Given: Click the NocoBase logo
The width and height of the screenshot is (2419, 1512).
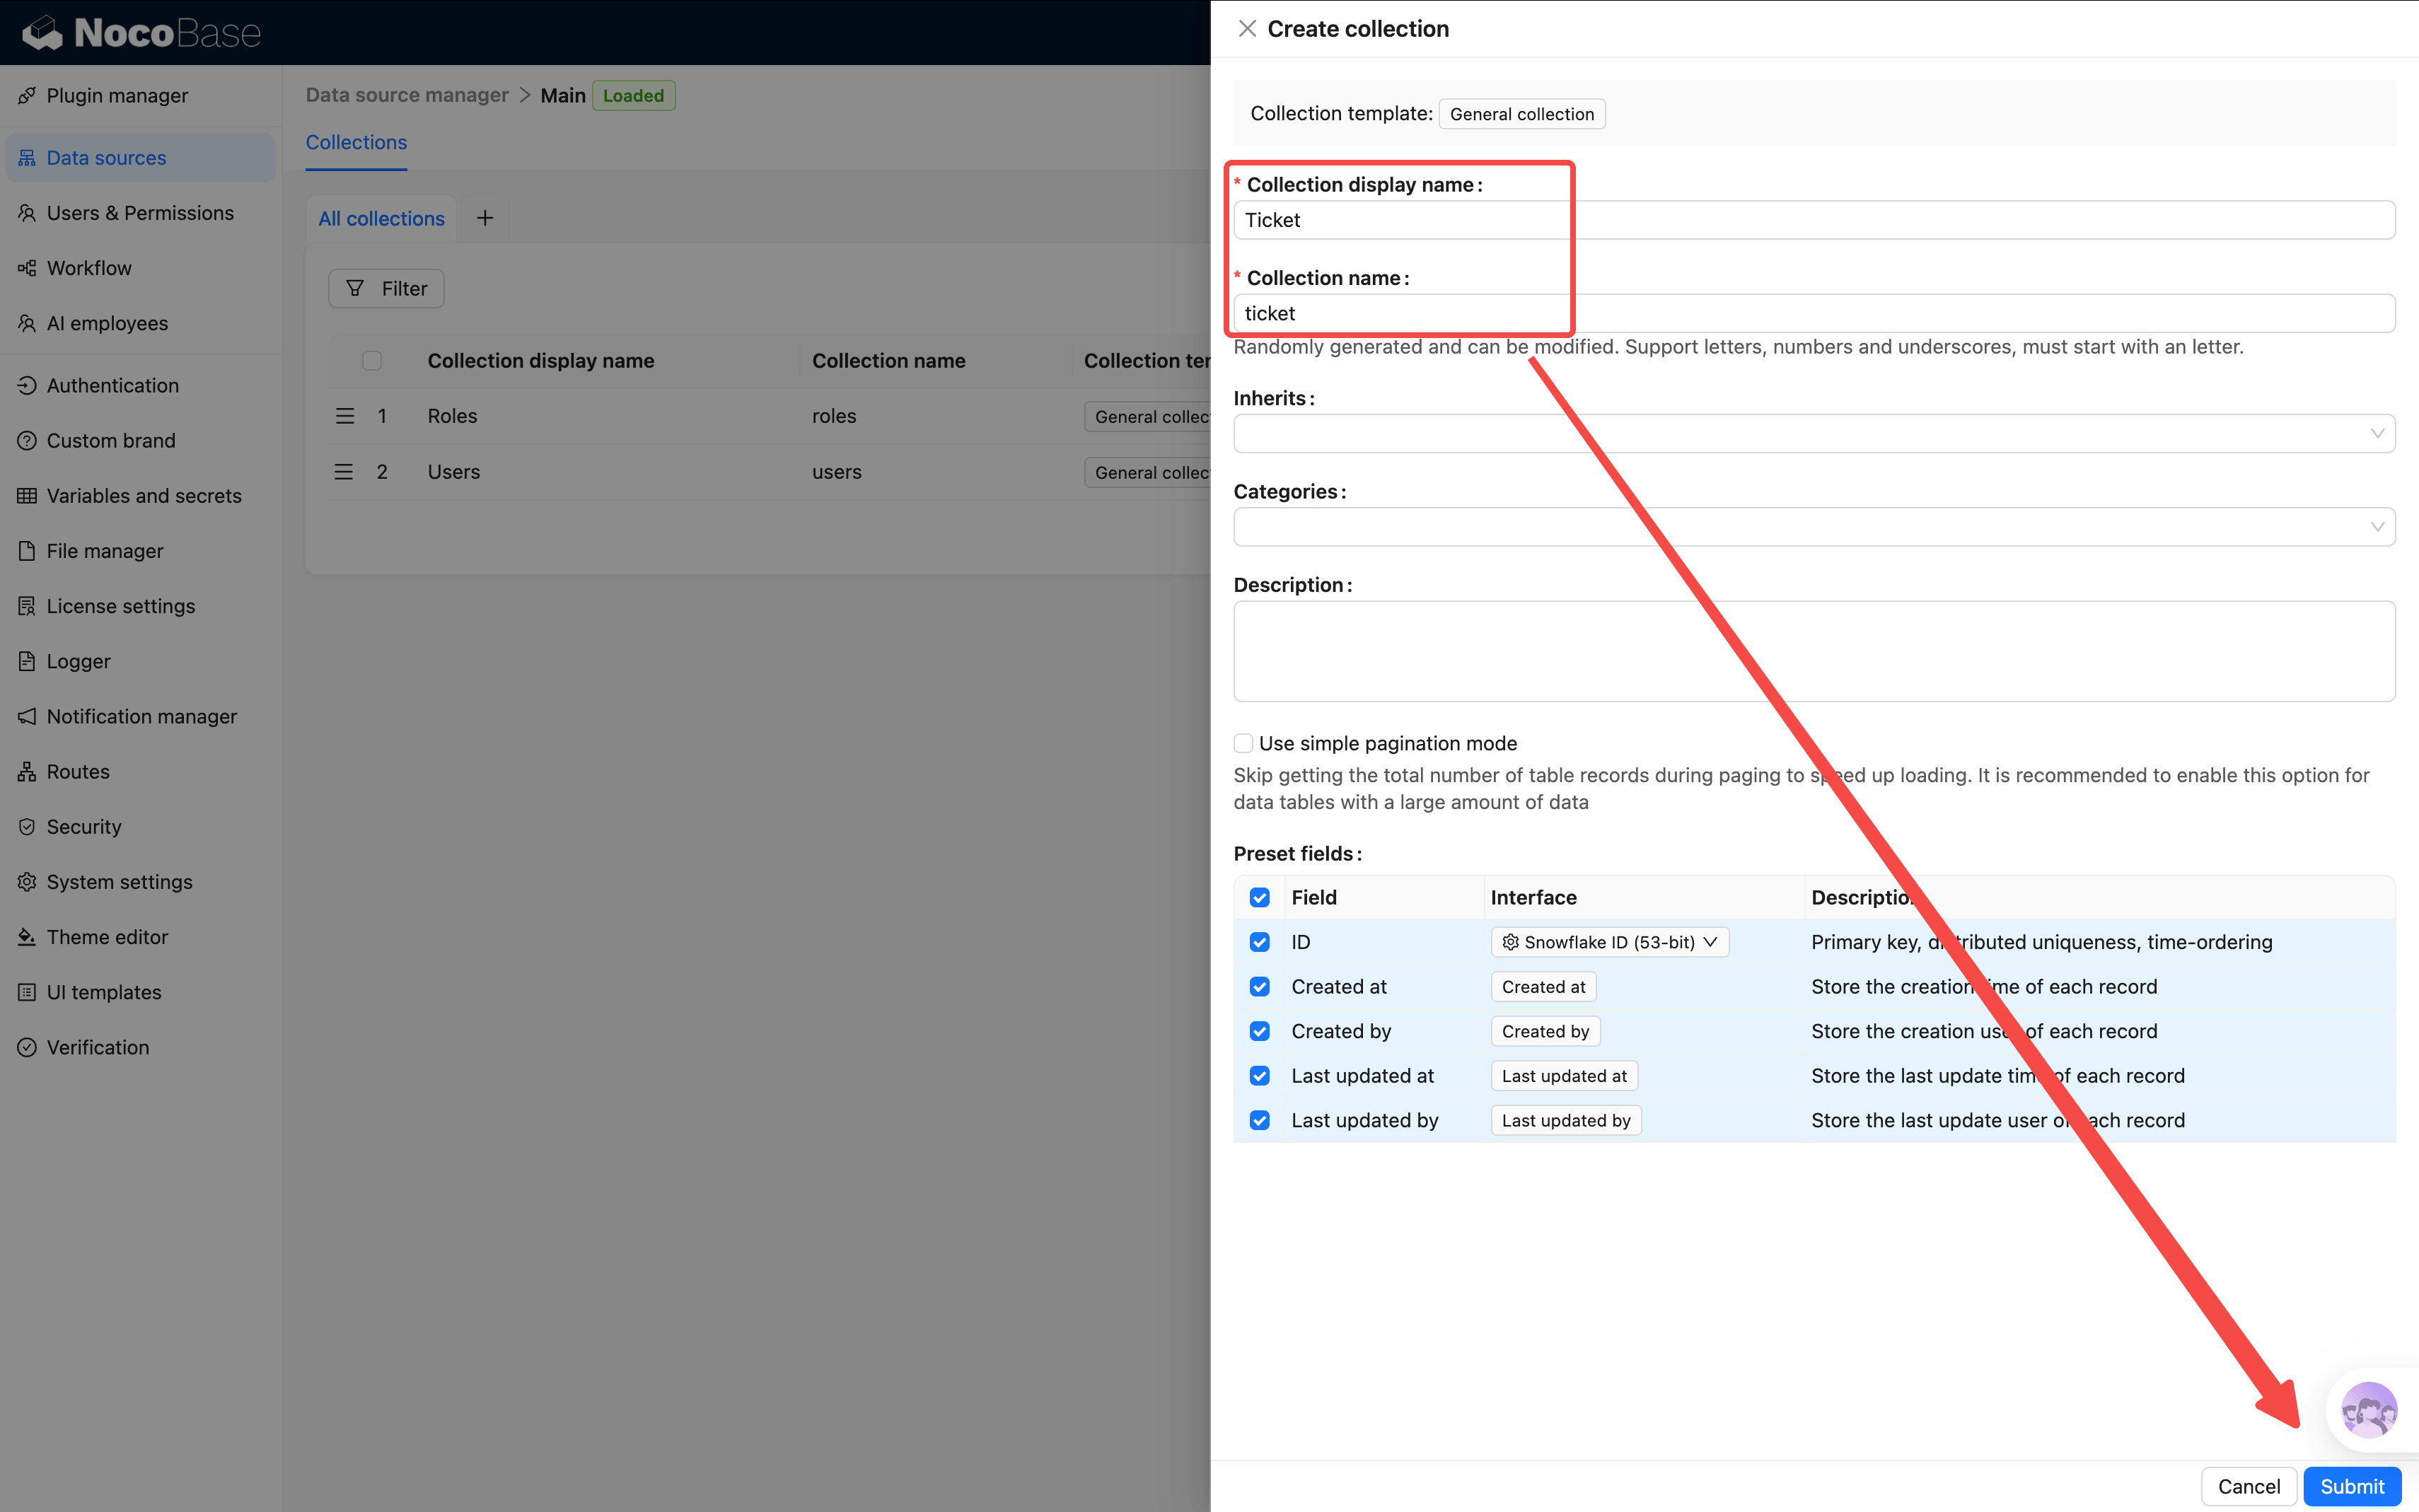Looking at the screenshot, I should (x=141, y=33).
